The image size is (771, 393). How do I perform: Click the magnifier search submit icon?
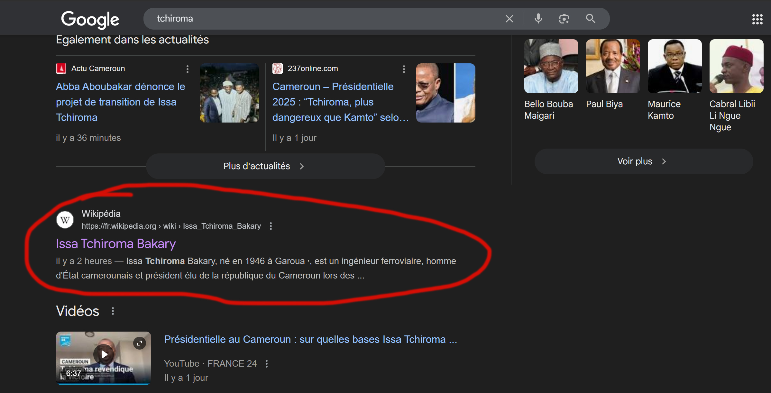(x=590, y=19)
